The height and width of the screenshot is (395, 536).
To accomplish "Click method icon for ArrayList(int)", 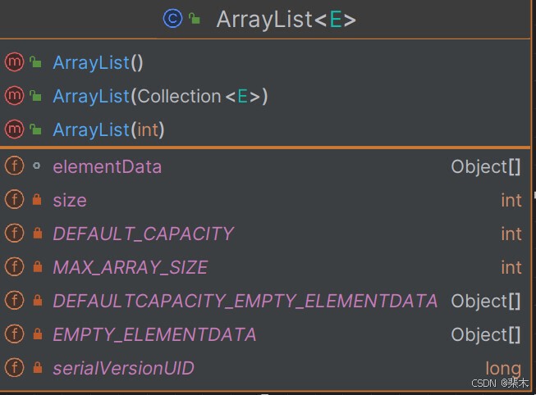I will (14, 129).
